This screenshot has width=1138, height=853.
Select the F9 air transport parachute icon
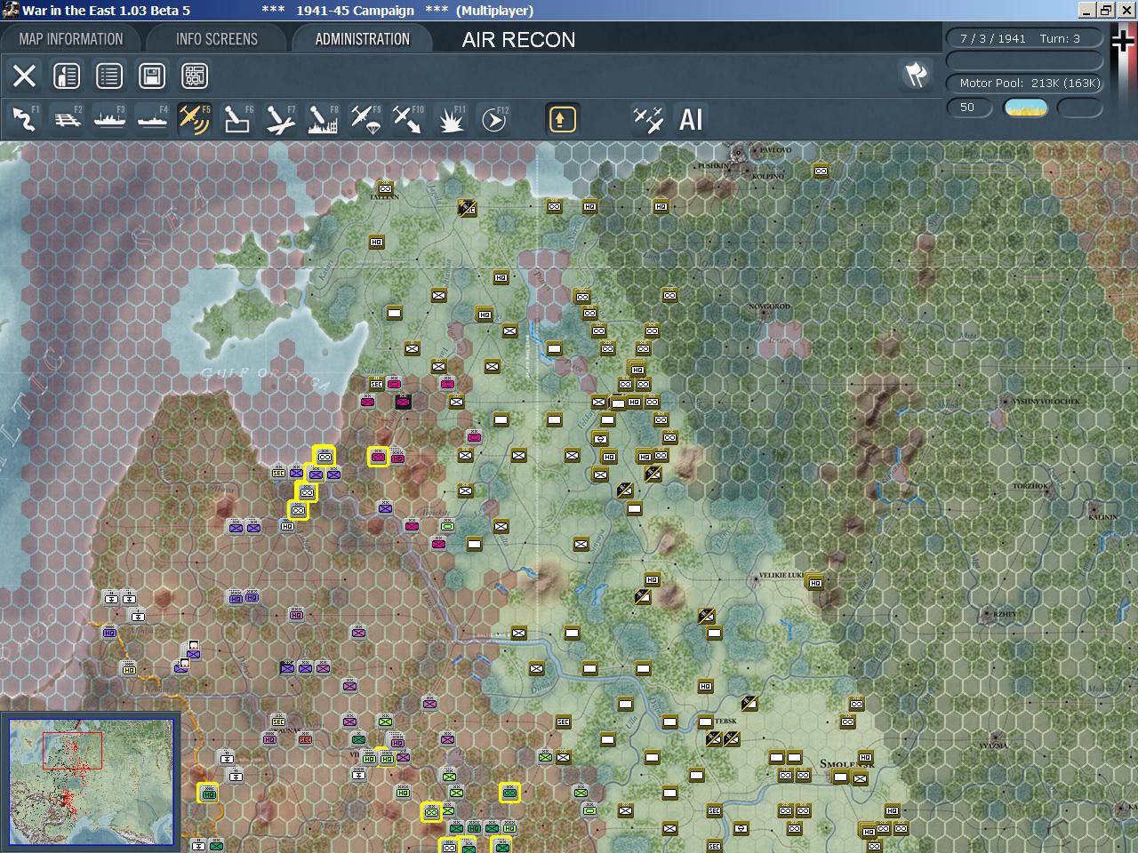click(365, 119)
